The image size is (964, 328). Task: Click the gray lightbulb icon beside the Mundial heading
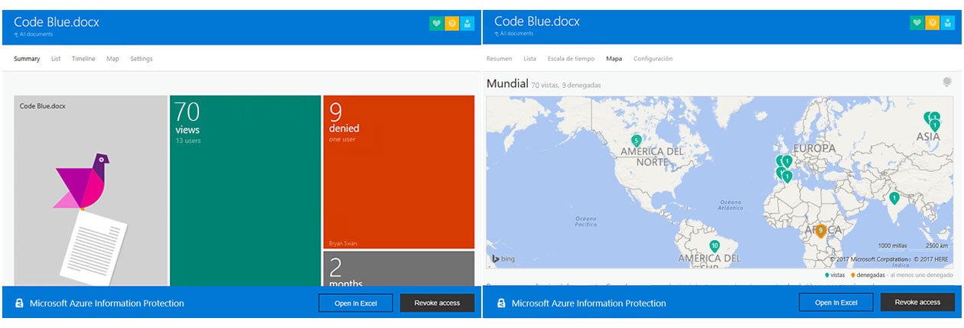coord(947,83)
